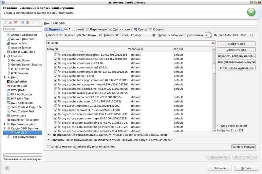
Task: Open the Трассировка tab
Action: (121, 29)
